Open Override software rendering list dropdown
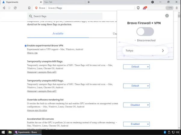This screenshot has width=181, height=135. click(x=136, y=105)
